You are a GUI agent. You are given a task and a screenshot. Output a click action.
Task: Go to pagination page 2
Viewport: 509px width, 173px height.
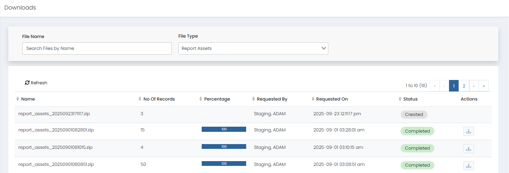click(x=464, y=86)
